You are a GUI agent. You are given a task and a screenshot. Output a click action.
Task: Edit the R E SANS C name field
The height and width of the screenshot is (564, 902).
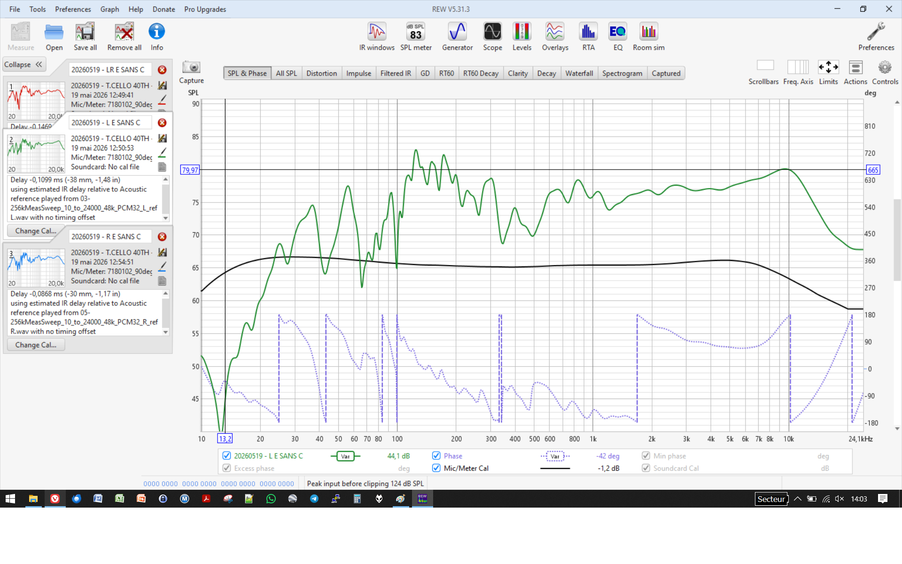coord(110,236)
